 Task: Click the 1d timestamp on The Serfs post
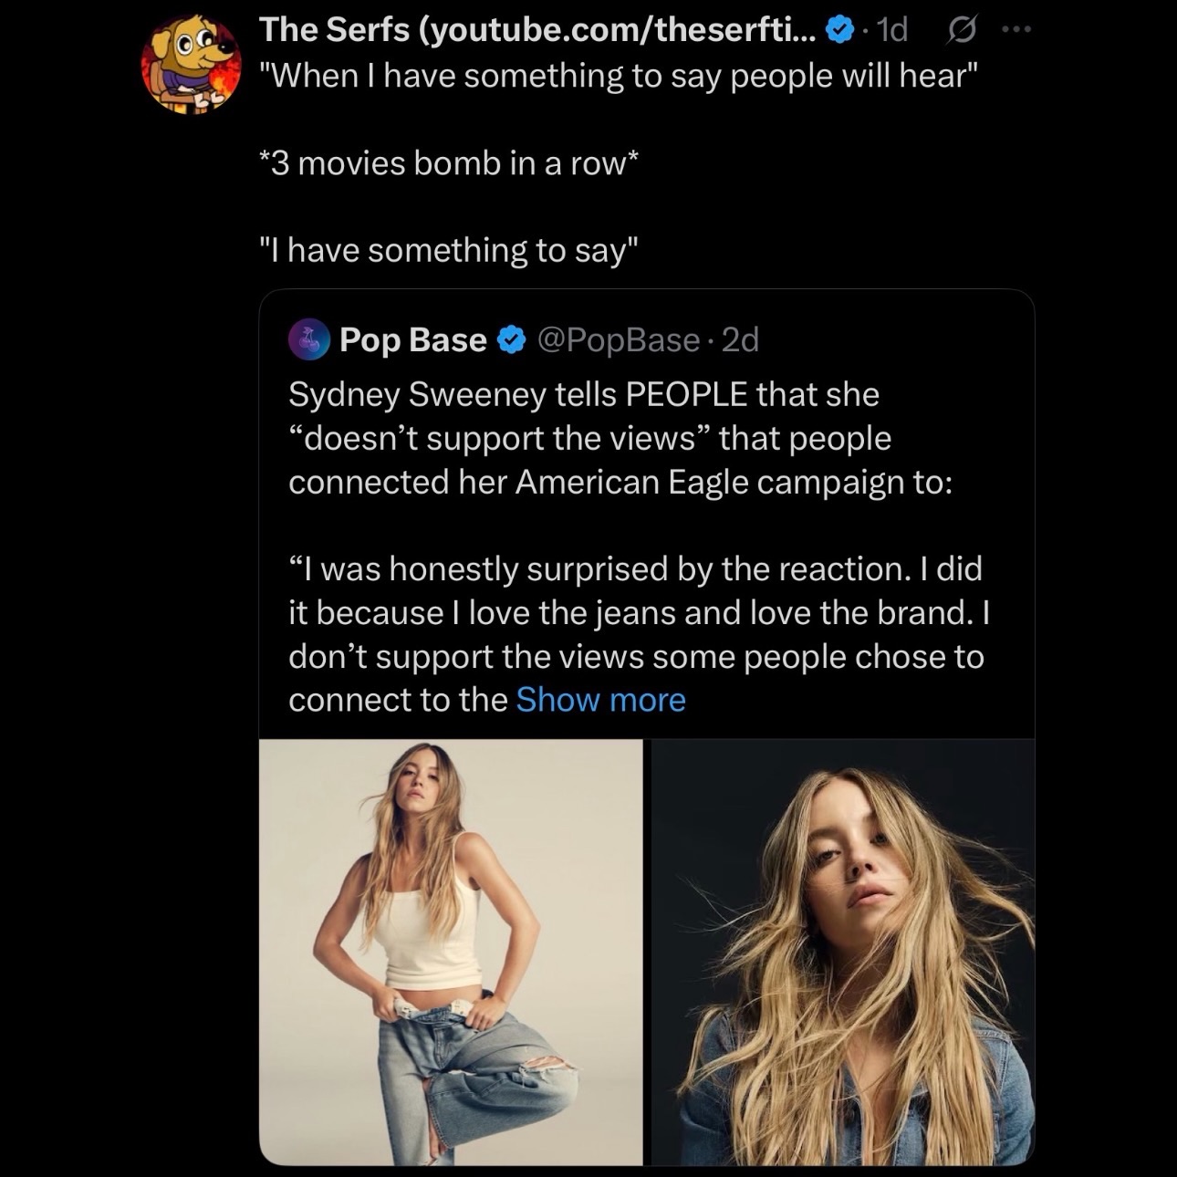pyautogui.click(x=891, y=28)
